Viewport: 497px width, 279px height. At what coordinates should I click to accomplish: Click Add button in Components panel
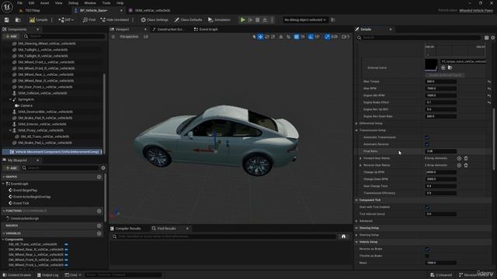[11, 36]
